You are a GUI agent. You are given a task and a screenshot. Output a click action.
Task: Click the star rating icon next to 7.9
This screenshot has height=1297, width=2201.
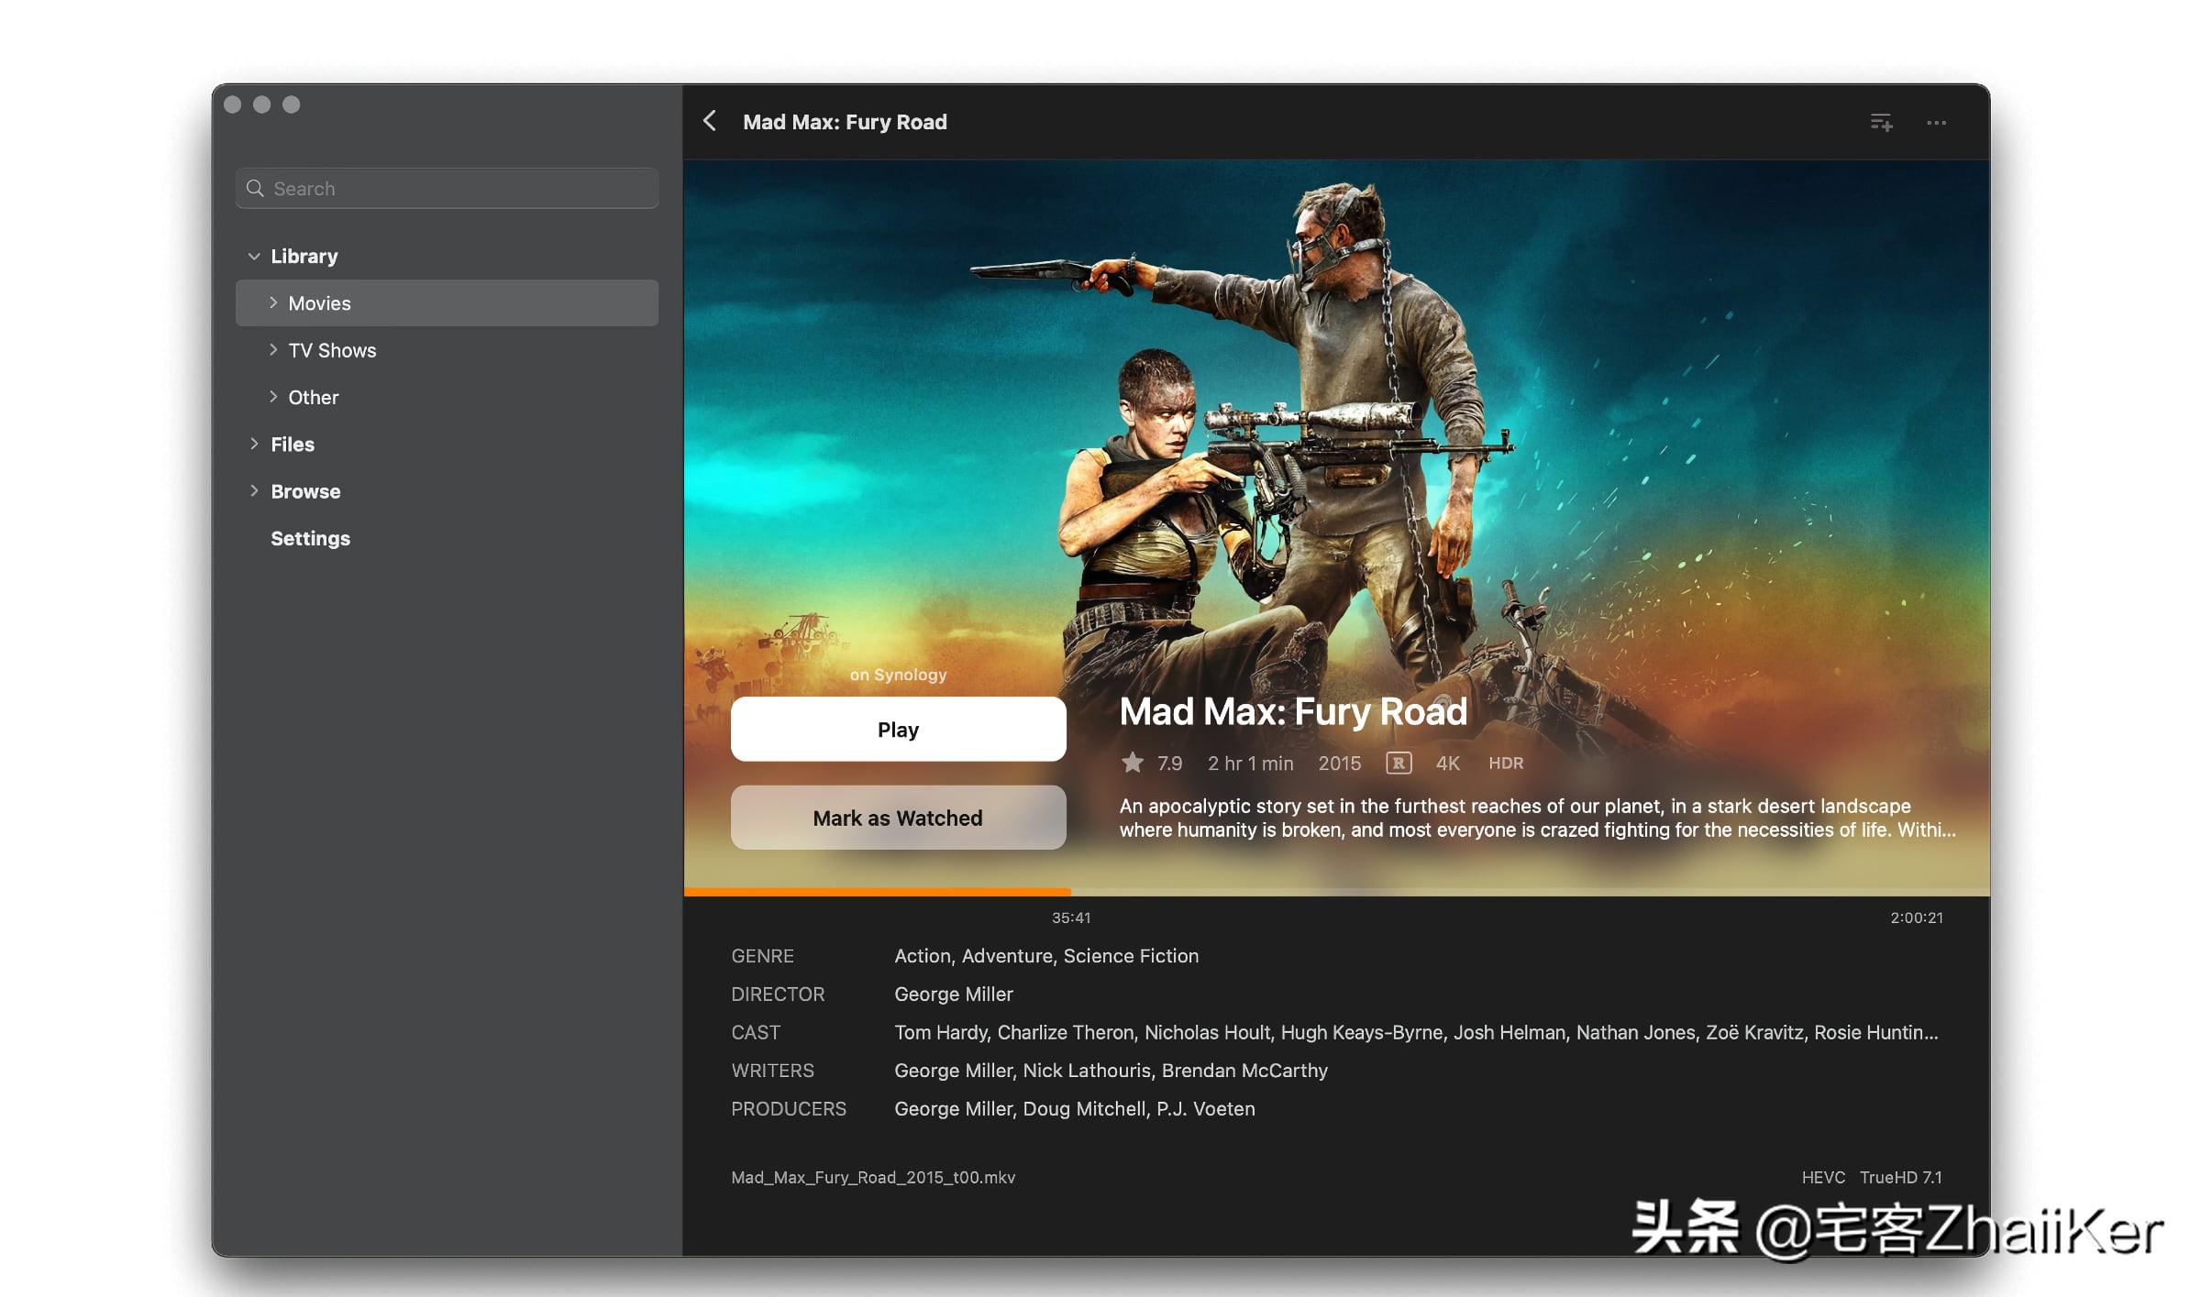(1133, 762)
